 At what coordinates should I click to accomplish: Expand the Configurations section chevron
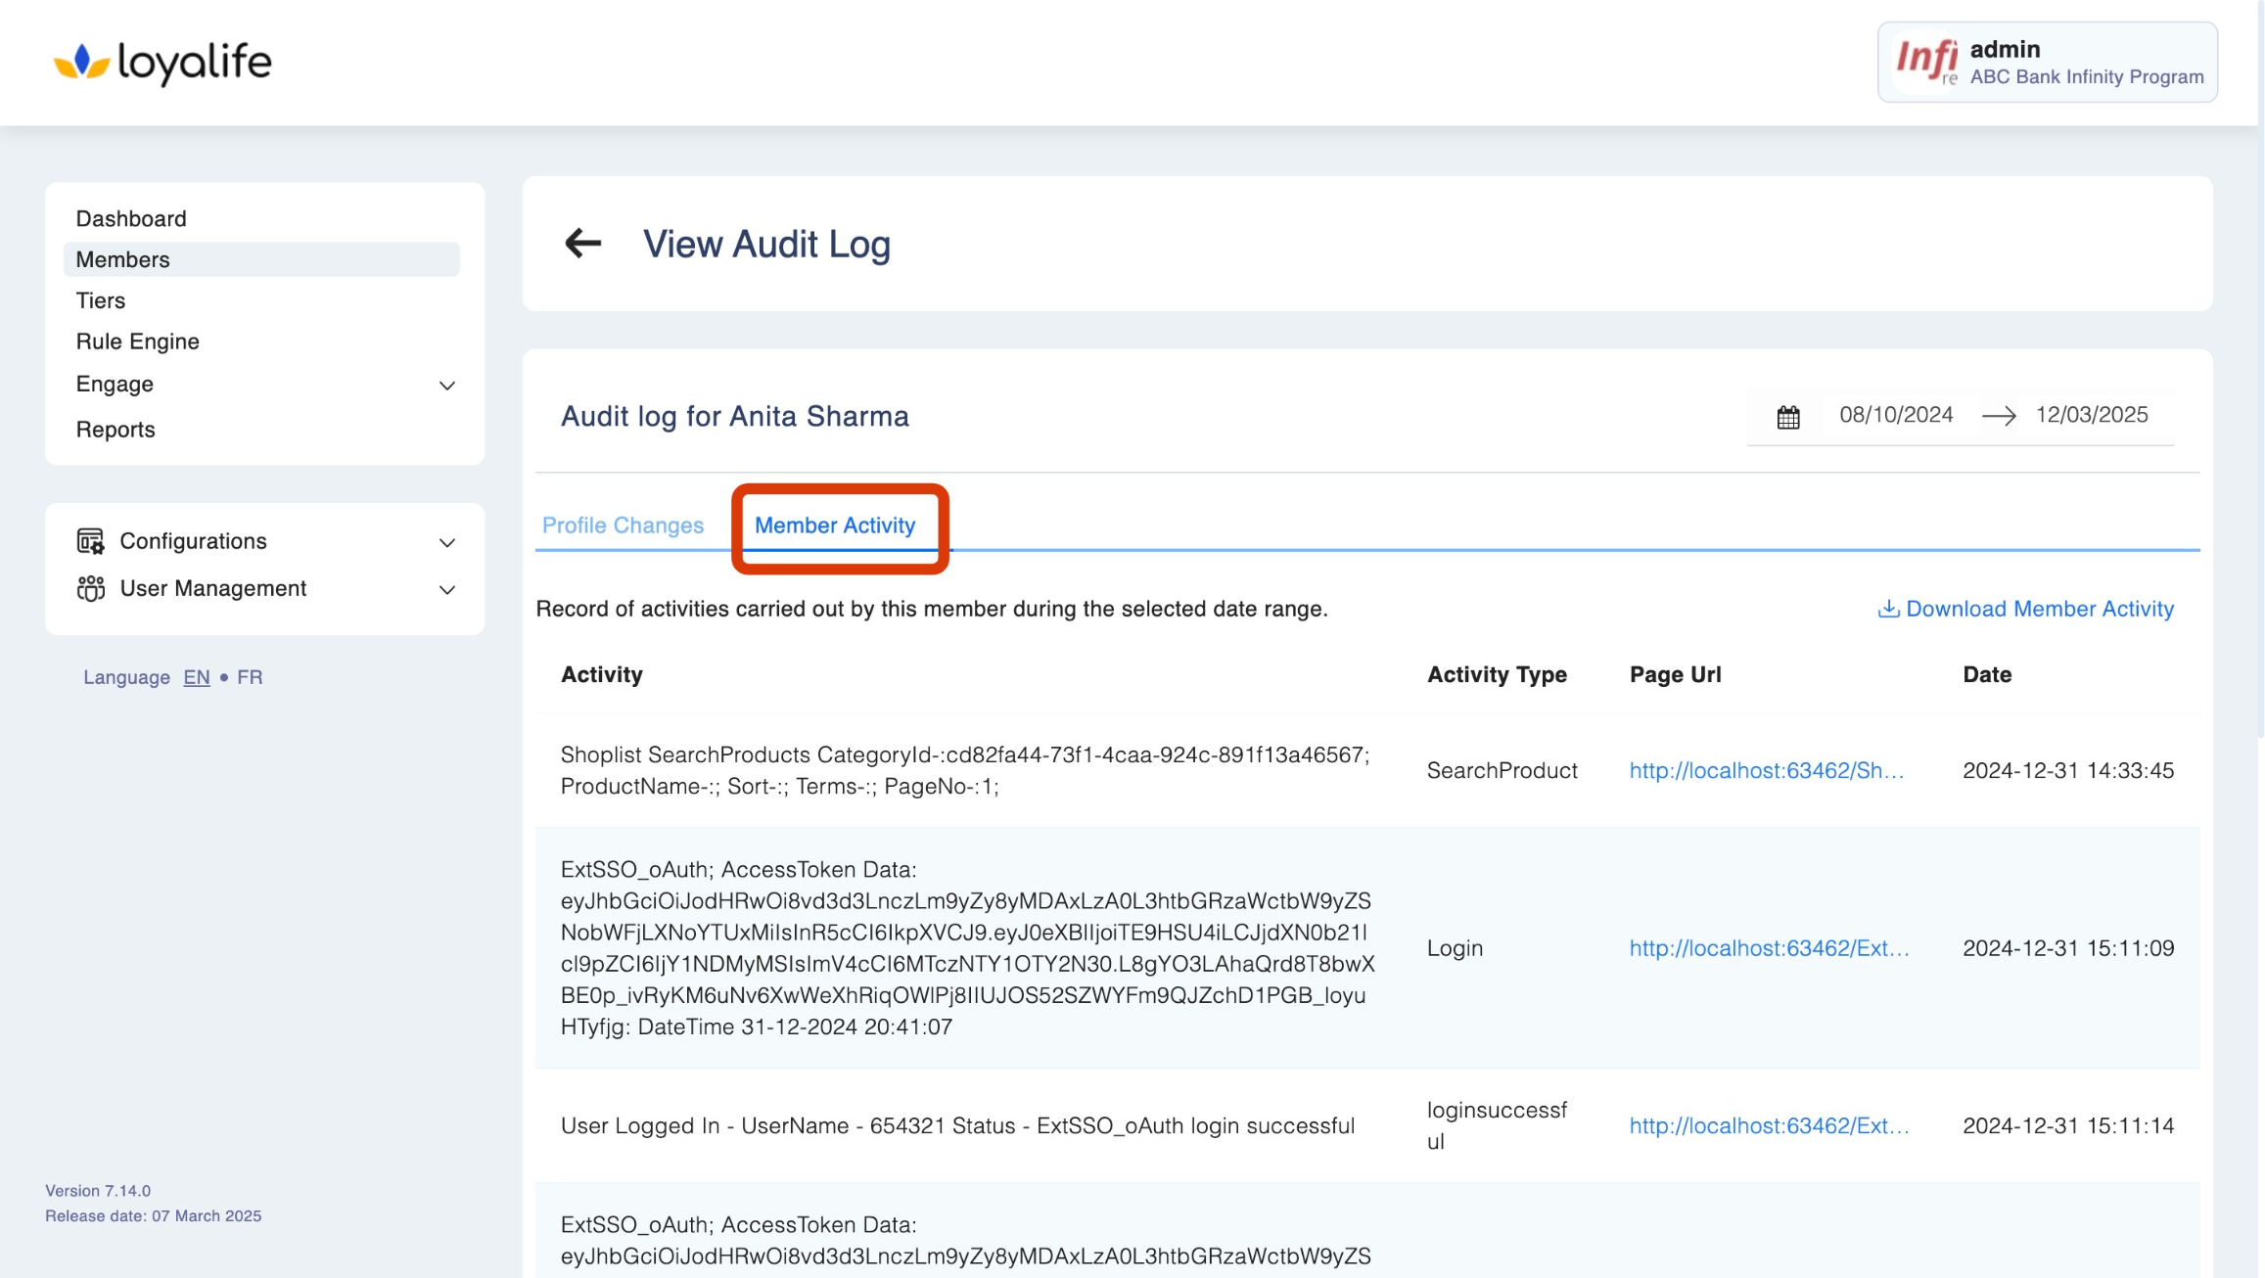[447, 542]
